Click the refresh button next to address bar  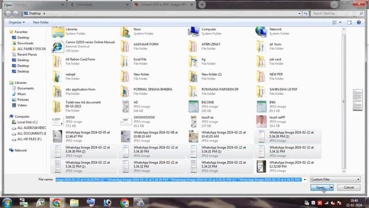pyautogui.click(x=306, y=13)
